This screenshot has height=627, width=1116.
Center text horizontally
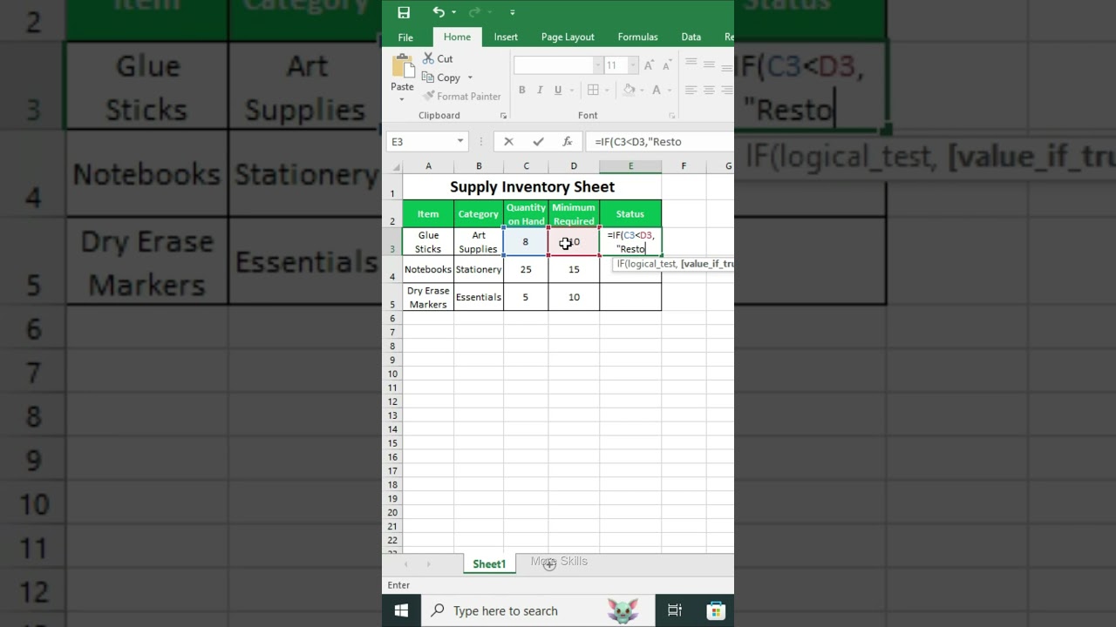[x=709, y=90]
